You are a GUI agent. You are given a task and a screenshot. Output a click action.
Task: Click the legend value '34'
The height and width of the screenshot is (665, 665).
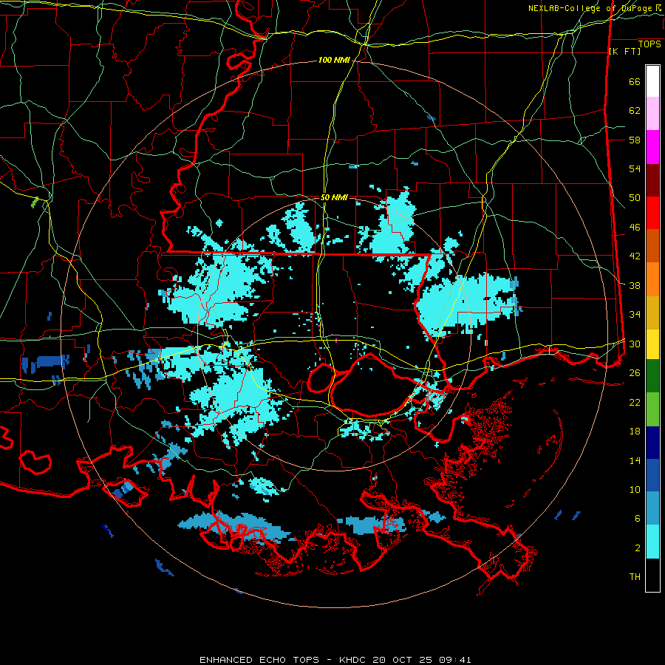tap(635, 315)
